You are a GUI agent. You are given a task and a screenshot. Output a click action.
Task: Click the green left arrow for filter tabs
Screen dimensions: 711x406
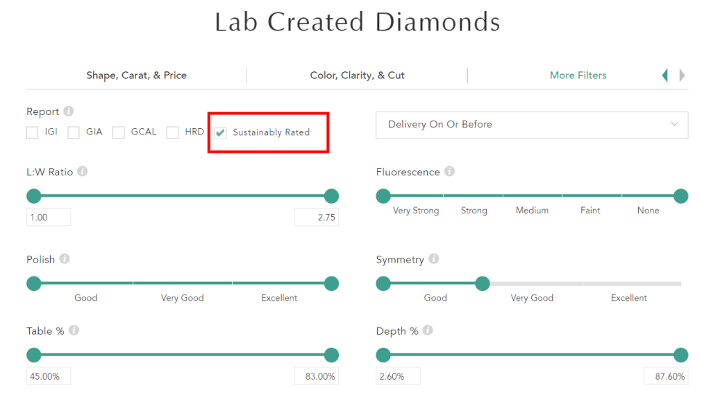(664, 76)
